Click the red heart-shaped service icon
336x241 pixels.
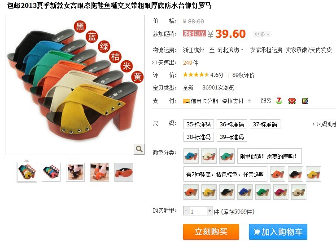tap(292, 101)
